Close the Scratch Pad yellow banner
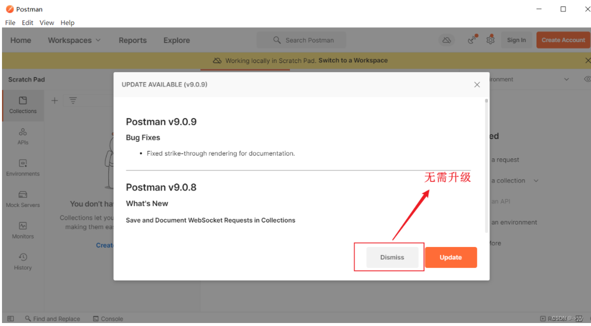Image resolution: width=591 pixels, height=326 pixels. coord(587,60)
